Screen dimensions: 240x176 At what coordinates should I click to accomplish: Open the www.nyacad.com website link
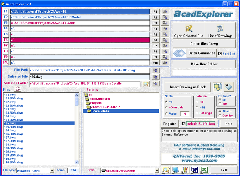tap(200, 161)
